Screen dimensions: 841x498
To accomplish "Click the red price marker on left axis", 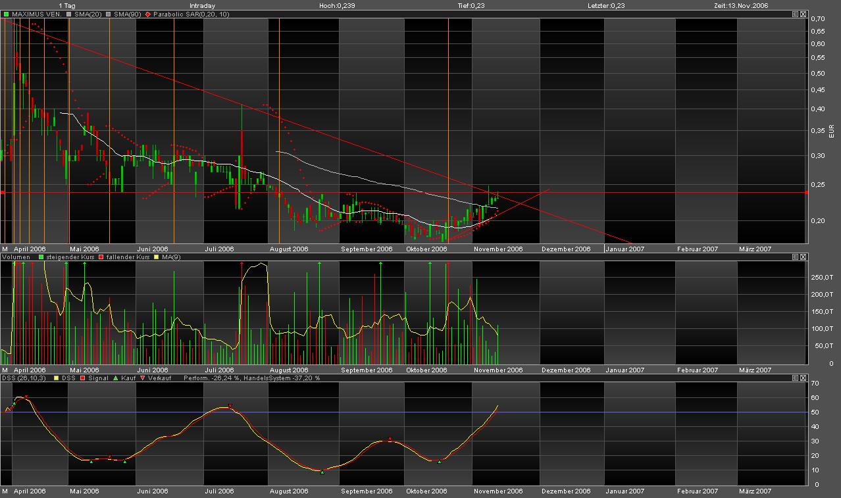I will tap(2, 192).
